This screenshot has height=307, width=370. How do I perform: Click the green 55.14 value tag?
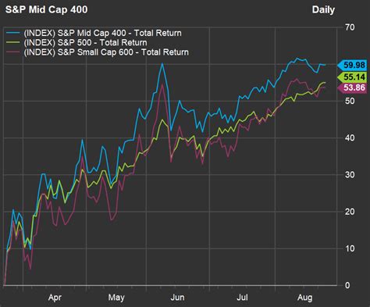[352, 77]
